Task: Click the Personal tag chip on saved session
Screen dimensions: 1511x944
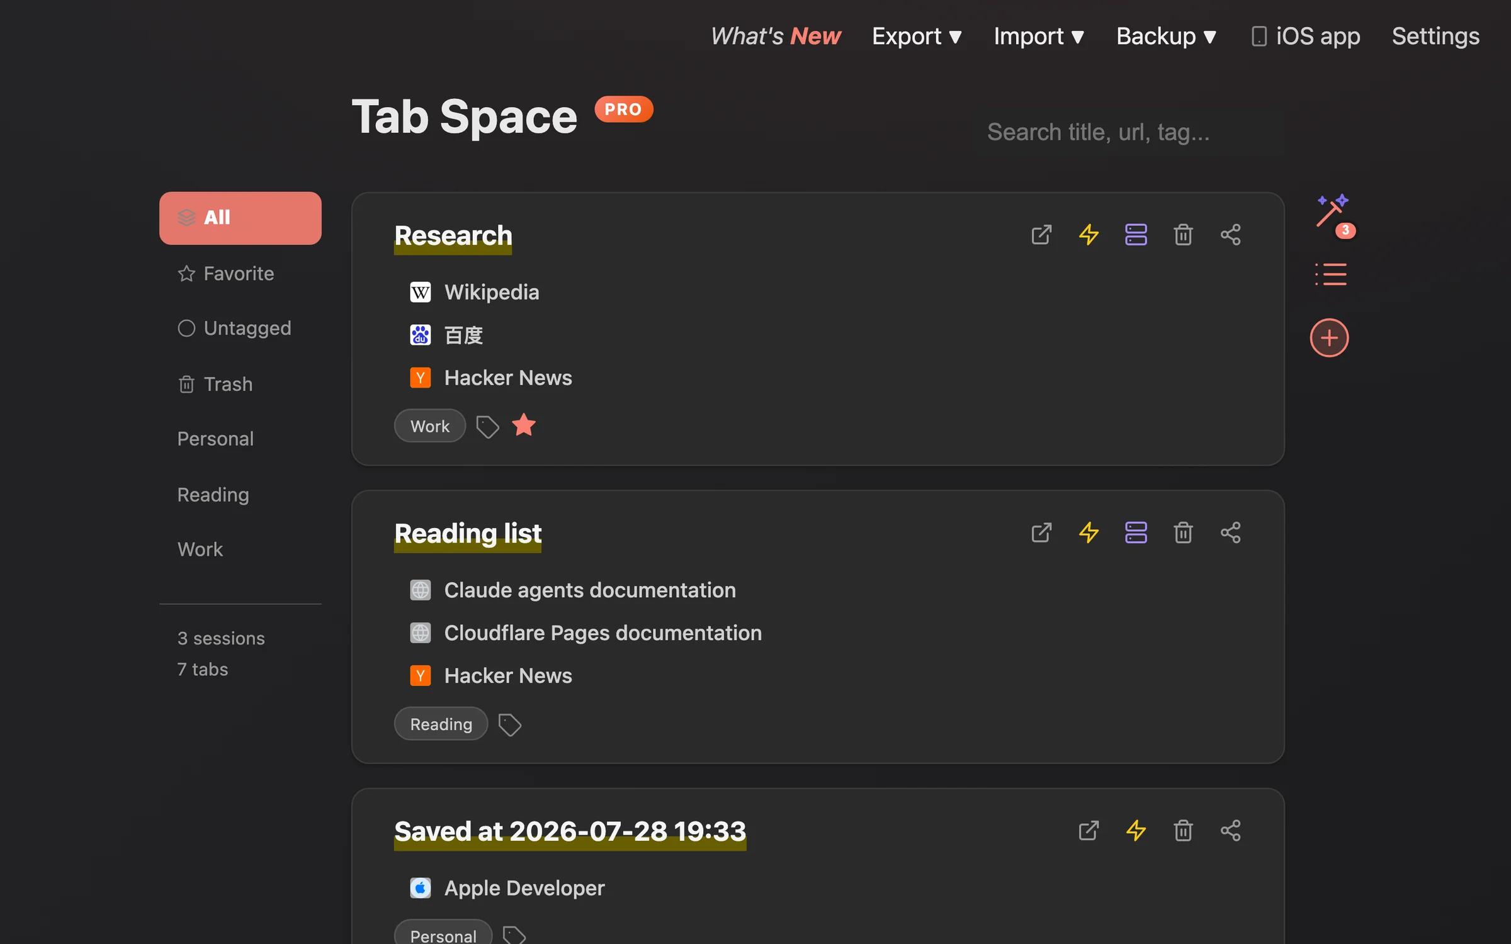Action: (443, 934)
